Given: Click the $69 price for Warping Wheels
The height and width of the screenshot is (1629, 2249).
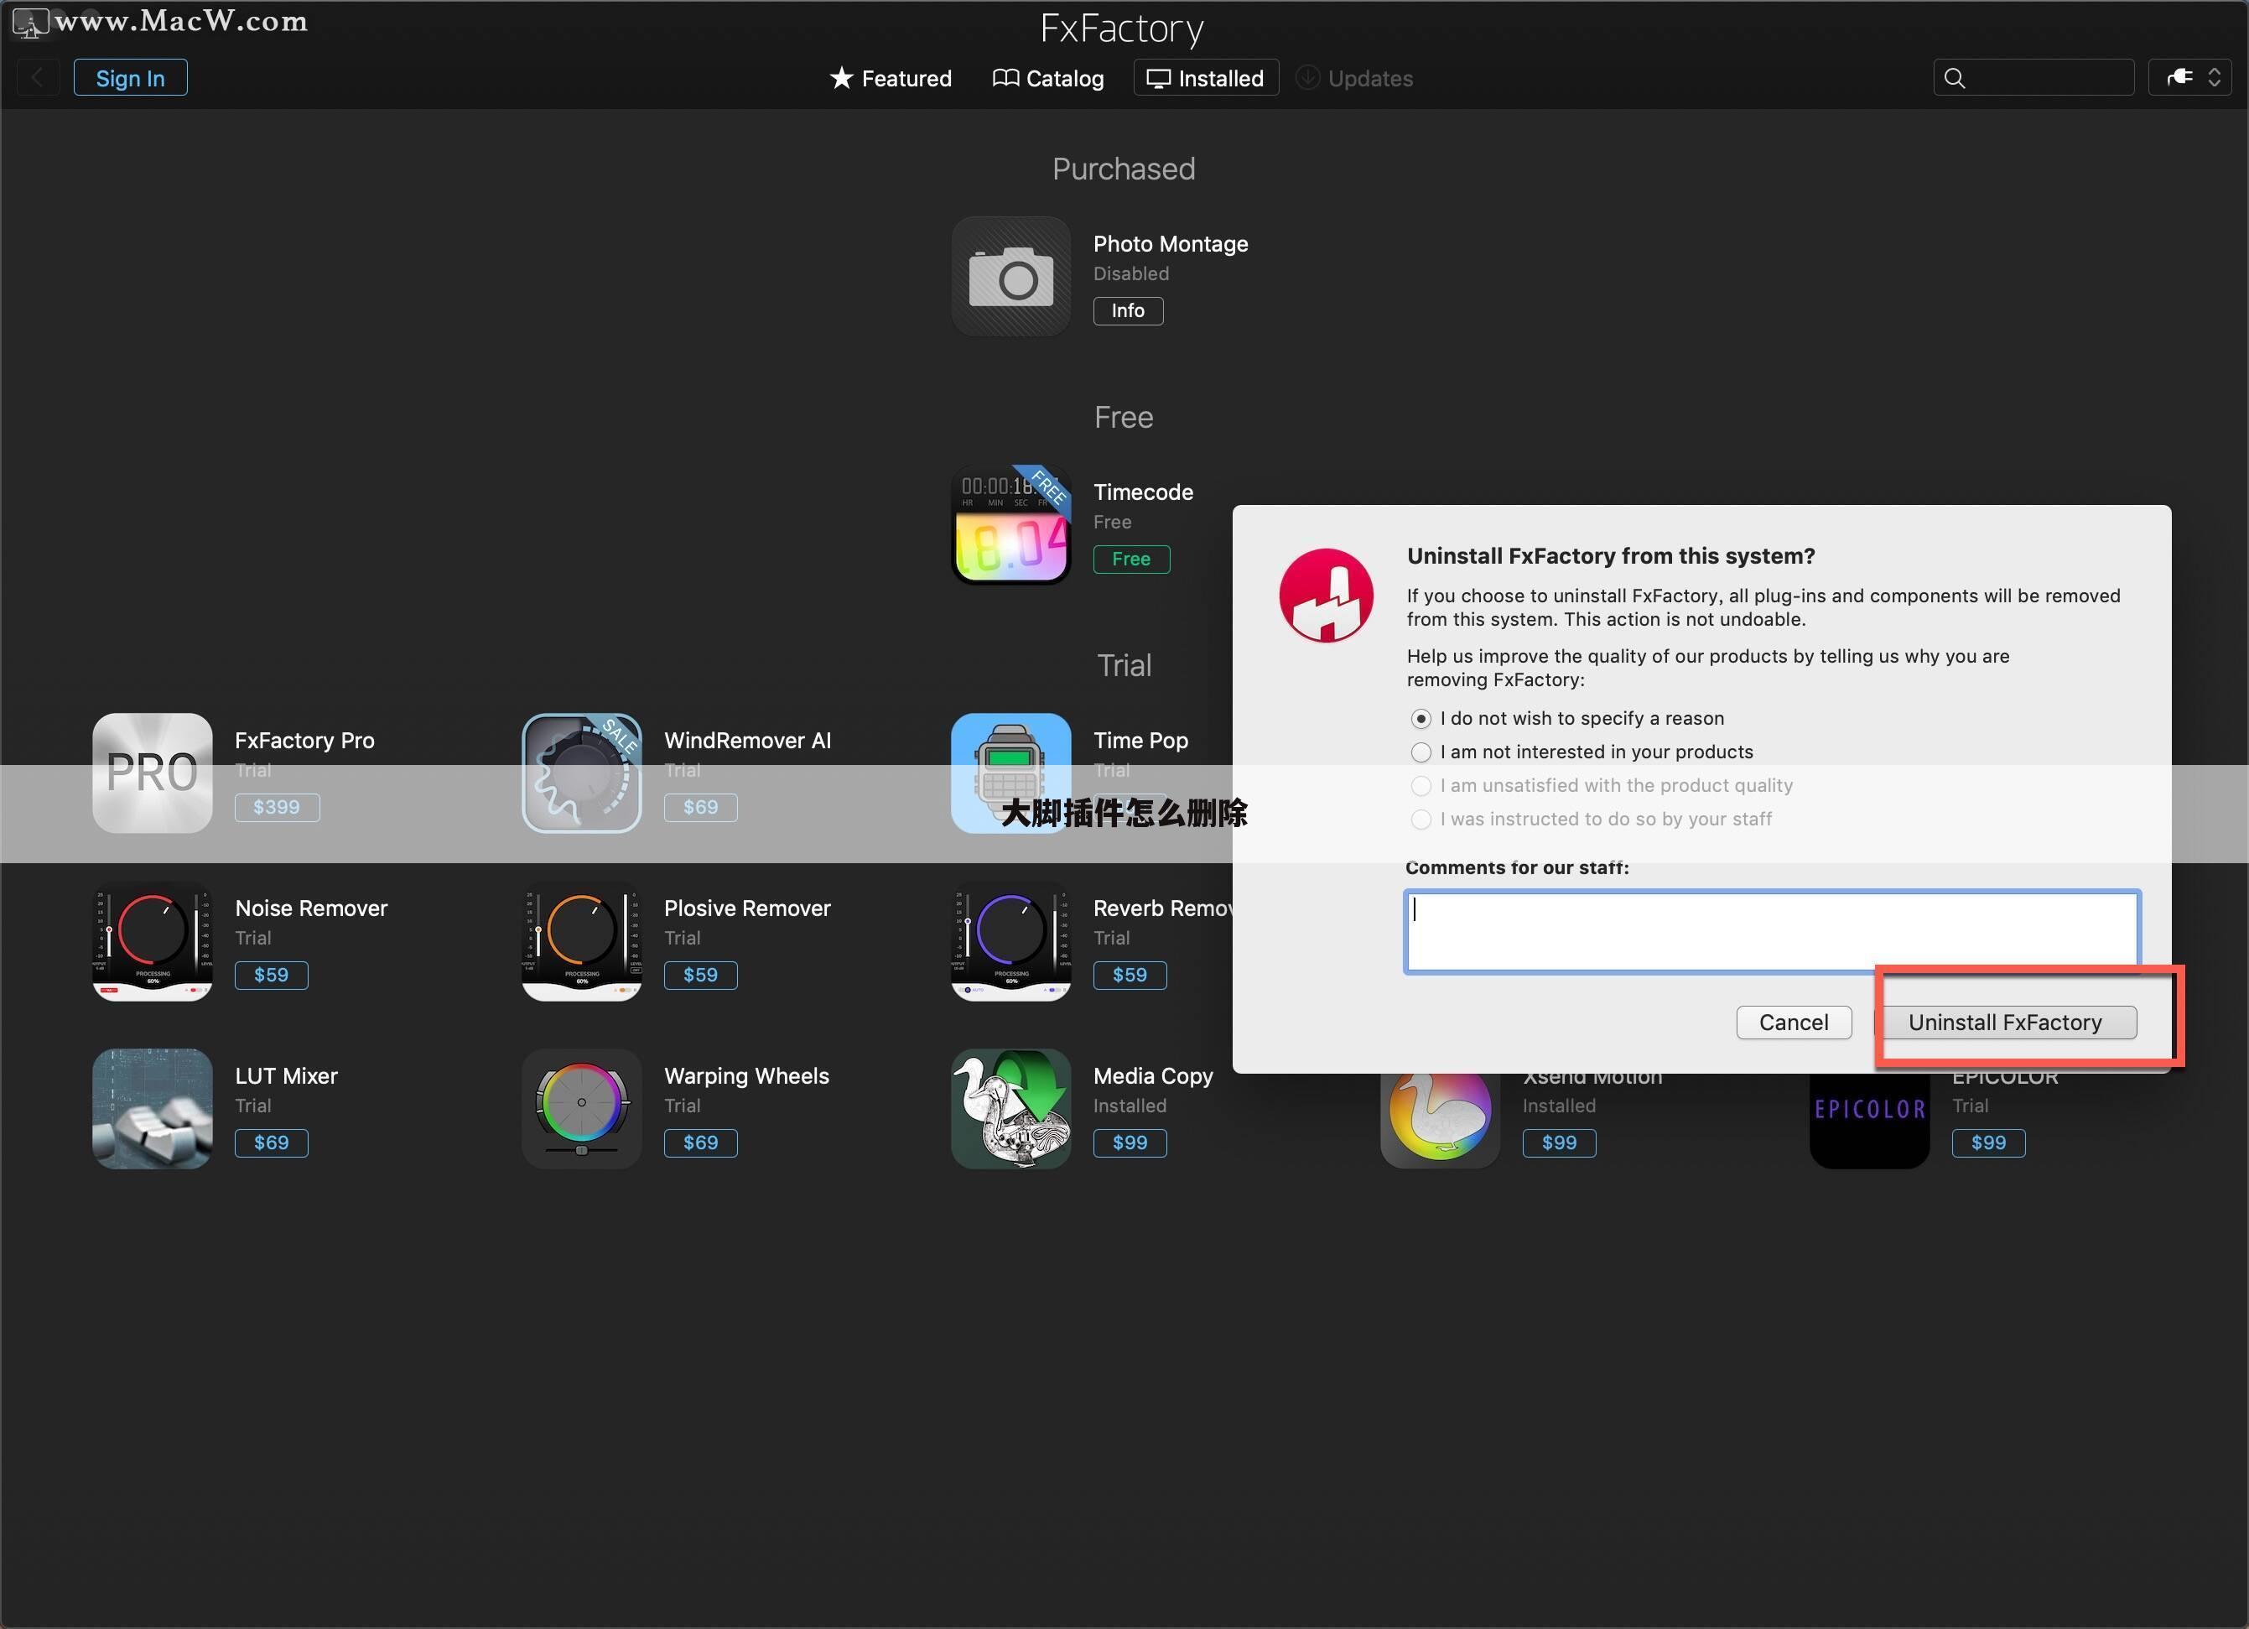Looking at the screenshot, I should (701, 1142).
